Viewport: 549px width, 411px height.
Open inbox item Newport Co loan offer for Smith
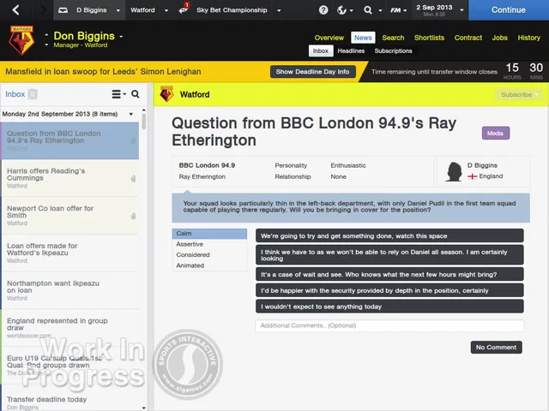coord(70,216)
